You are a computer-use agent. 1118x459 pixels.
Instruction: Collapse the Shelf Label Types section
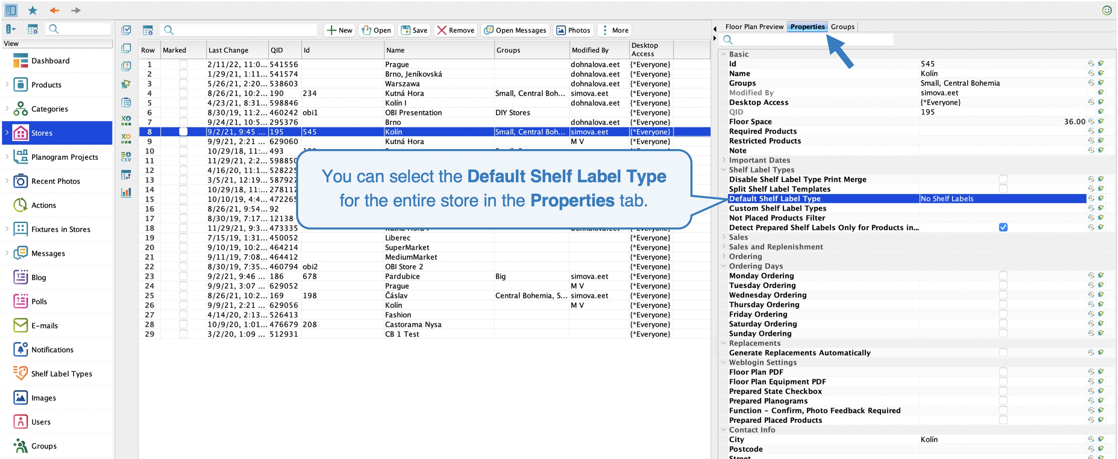724,170
